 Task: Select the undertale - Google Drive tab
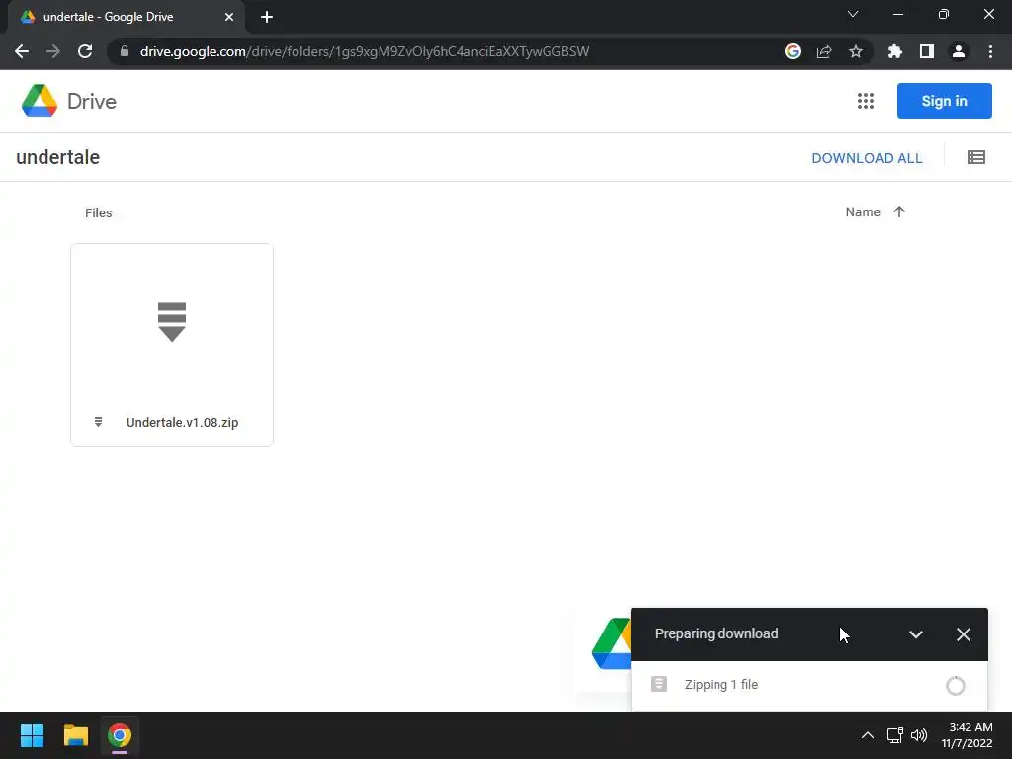coord(126,17)
